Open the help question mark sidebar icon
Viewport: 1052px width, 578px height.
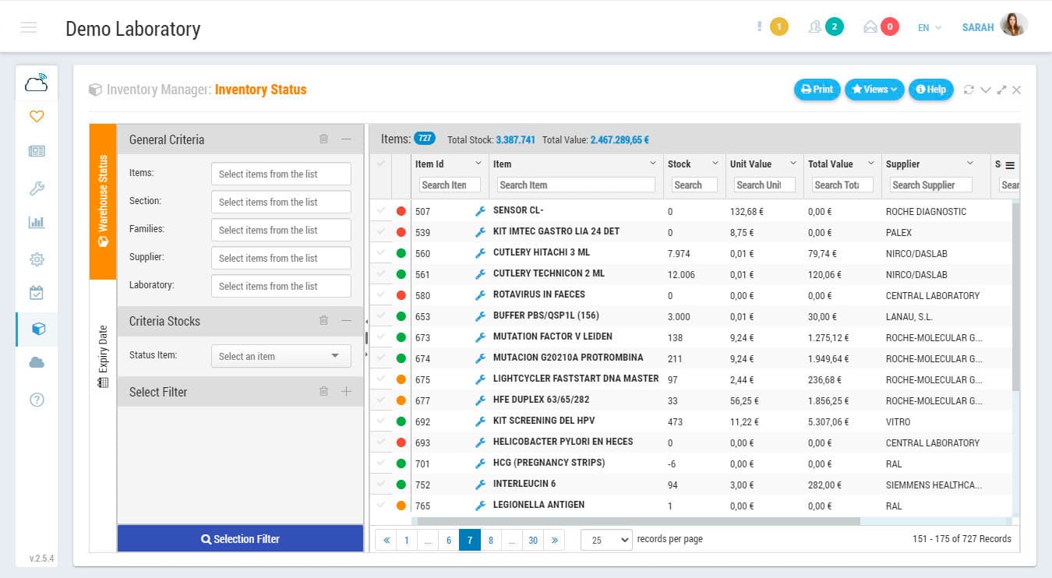(x=37, y=400)
